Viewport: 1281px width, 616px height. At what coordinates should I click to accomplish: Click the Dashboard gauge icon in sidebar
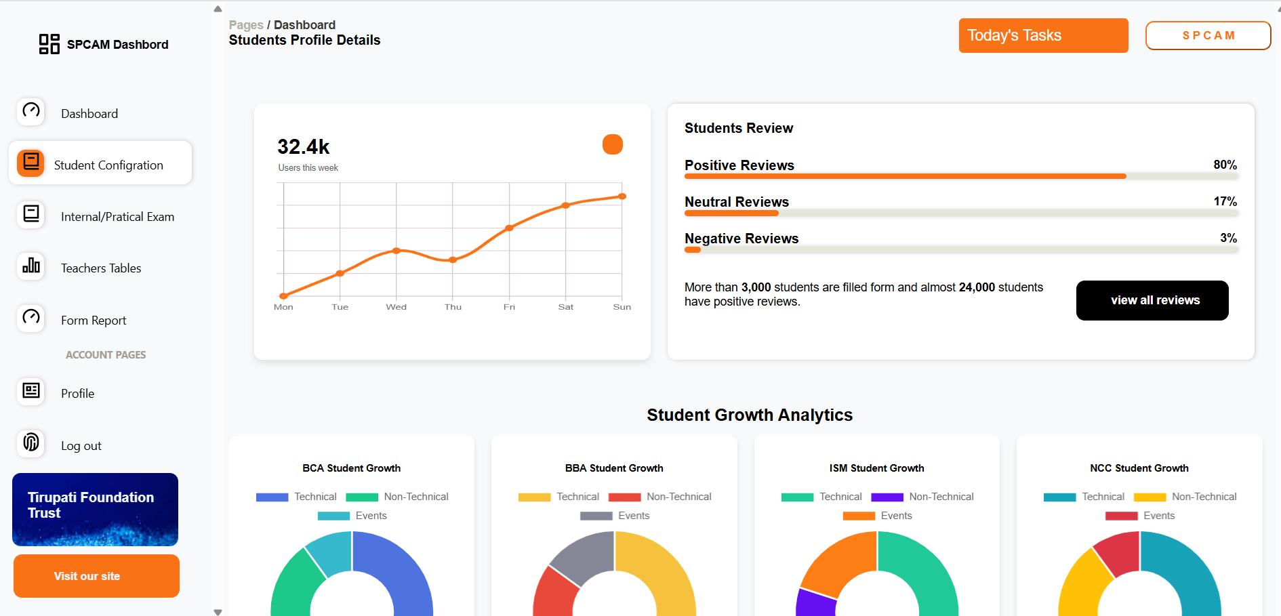(31, 110)
